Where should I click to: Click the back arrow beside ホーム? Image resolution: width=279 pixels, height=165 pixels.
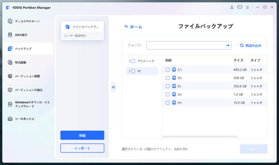point(126,27)
